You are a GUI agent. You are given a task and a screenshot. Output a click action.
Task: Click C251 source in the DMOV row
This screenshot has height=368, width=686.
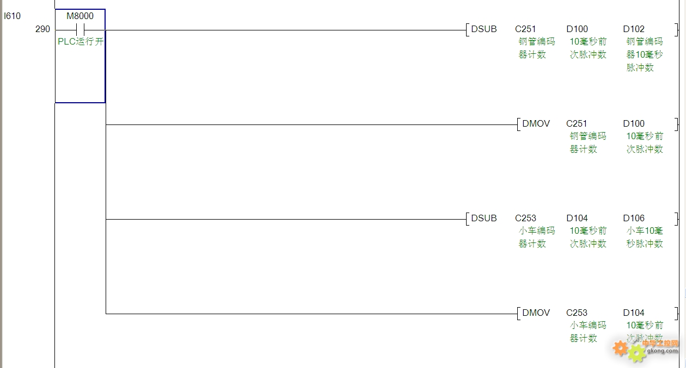click(577, 124)
